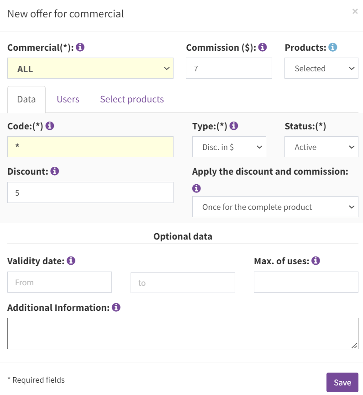Click the Additional Information info icon

pyautogui.click(x=116, y=307)
